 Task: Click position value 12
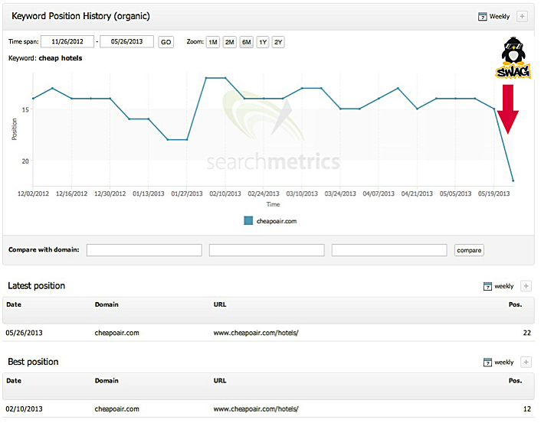(x=527, y=409)
